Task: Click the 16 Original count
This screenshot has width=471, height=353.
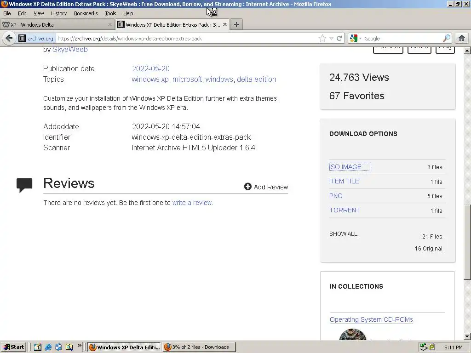Action: pos(429,249)
